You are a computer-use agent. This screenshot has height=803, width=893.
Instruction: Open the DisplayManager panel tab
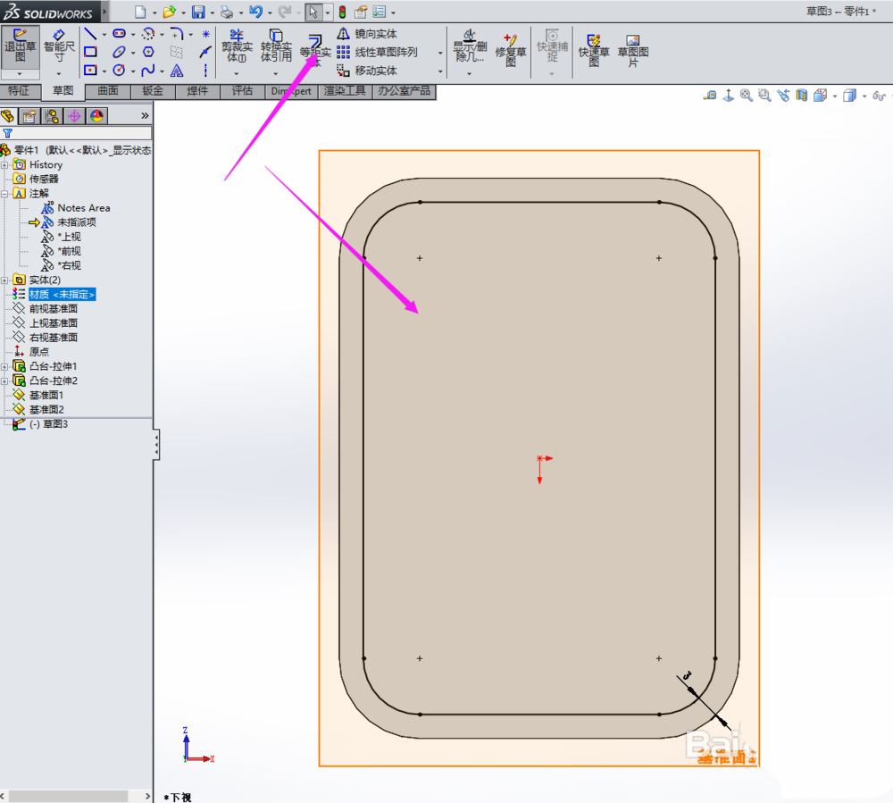click(x=97, y=116)
